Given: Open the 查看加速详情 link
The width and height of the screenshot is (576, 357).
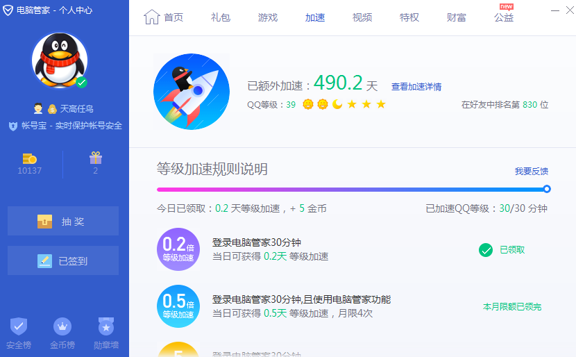Looking at the screenshot, I should click(x=416, y=87).
